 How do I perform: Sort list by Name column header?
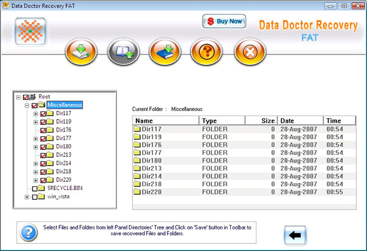click(x=166, y=121)
